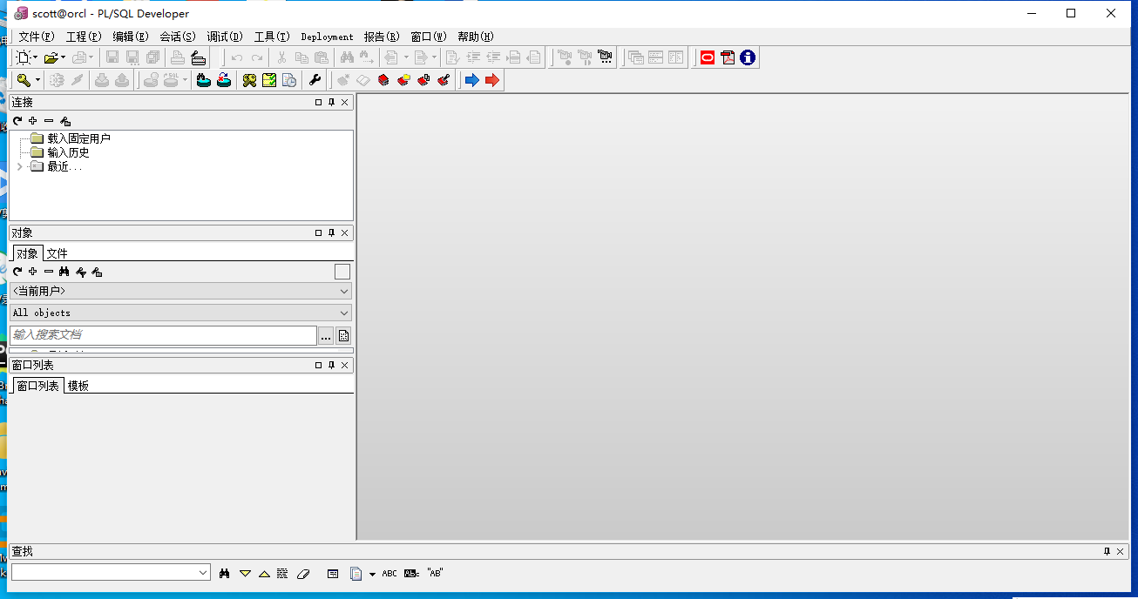The width and height of the screenshot is (1138, 599).
Task: Click the Open folder toolbar icon
Action: [x=51, y=58]
